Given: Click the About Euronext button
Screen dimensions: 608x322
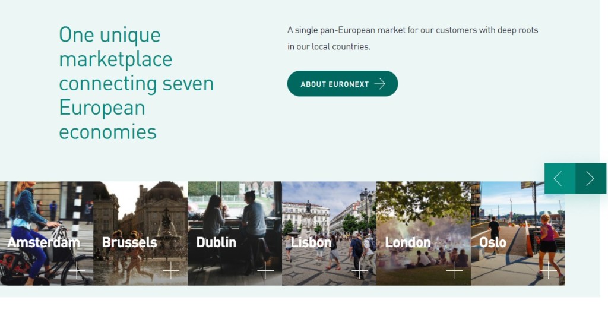Looking at the screenshot, I should pyautogui.click(x=343, y=83).
